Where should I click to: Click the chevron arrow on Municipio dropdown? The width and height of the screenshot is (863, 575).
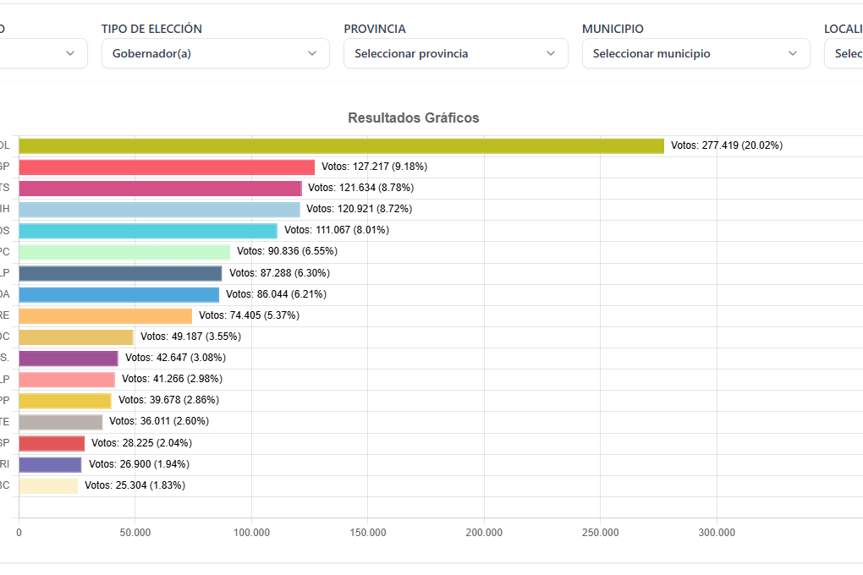click(794, 53)
